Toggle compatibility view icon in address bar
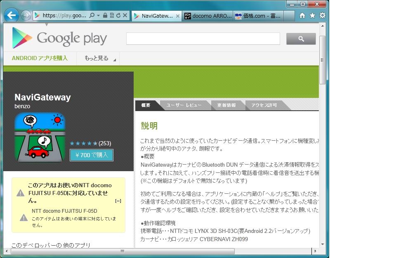The height and width of the screenshot is (258, 396). point(112,15)
